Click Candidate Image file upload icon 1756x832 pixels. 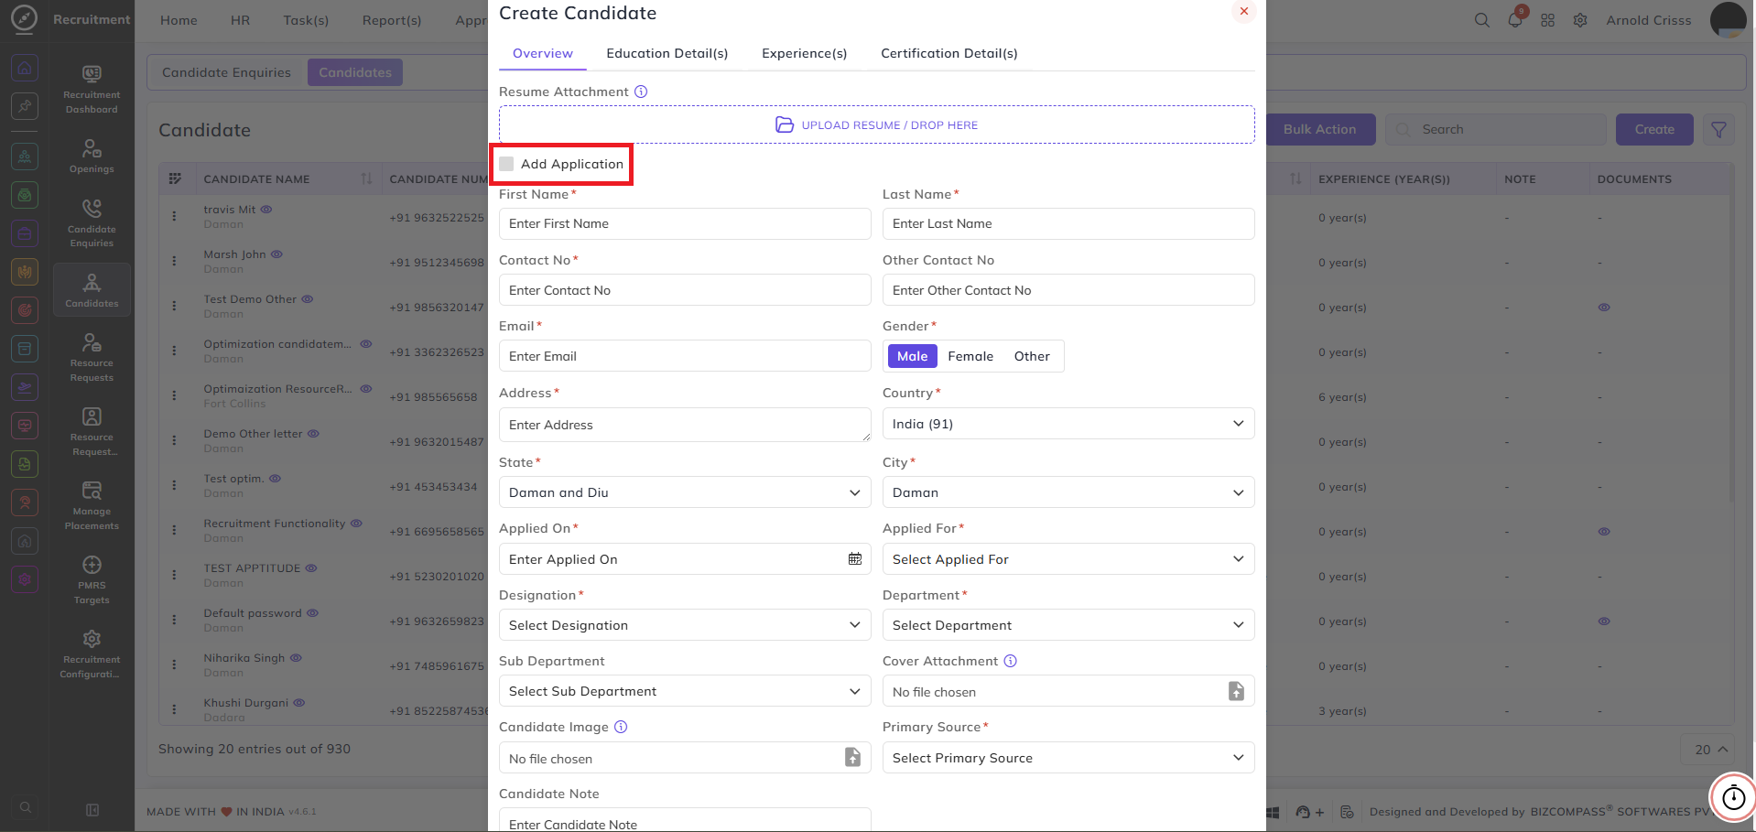pos(852,757)
